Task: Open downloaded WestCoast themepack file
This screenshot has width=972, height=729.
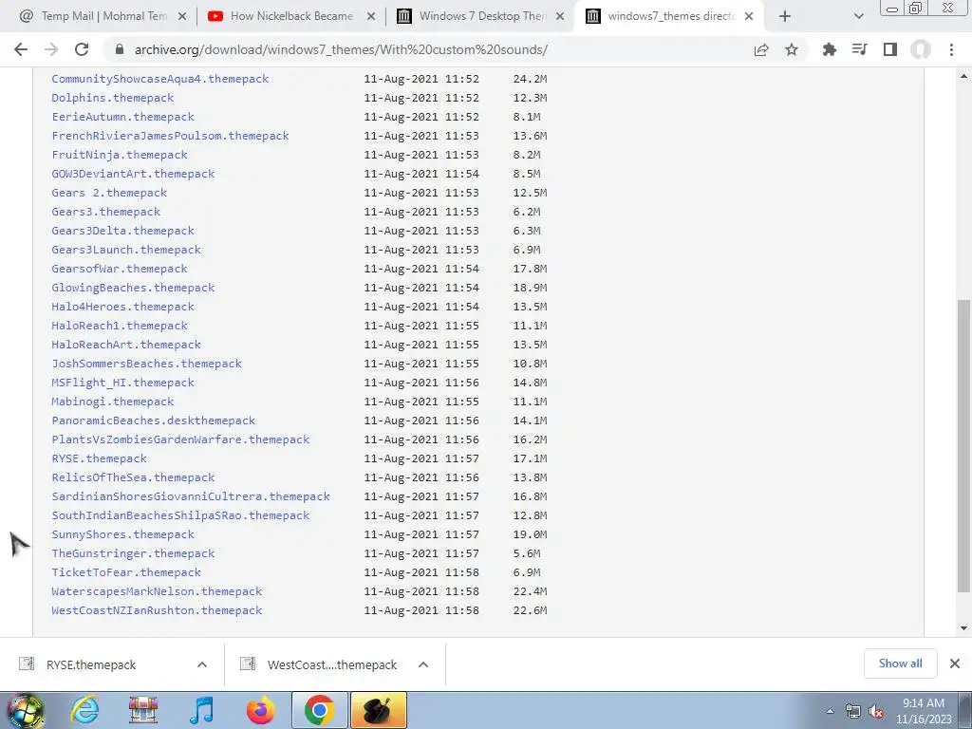Action: (332, 664)
